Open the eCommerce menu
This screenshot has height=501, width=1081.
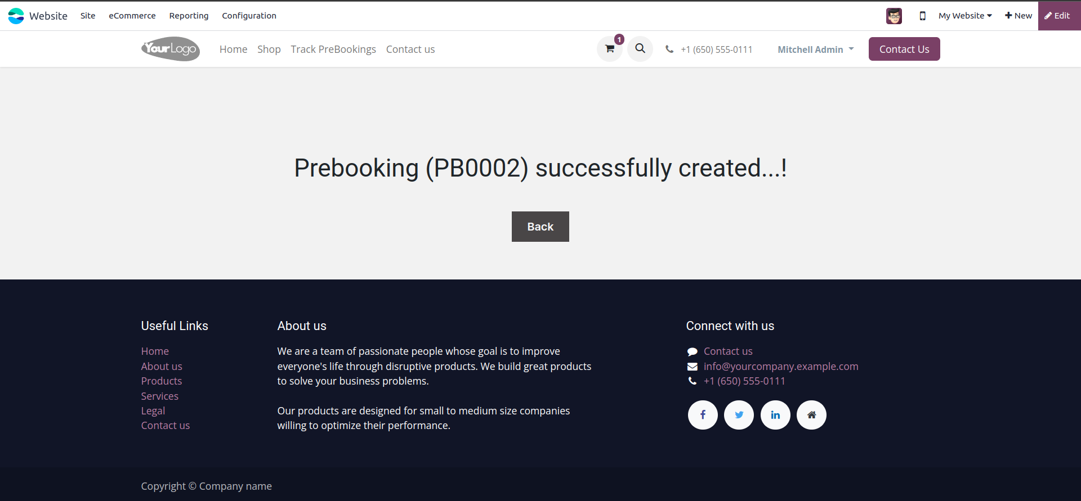[132, 16]
